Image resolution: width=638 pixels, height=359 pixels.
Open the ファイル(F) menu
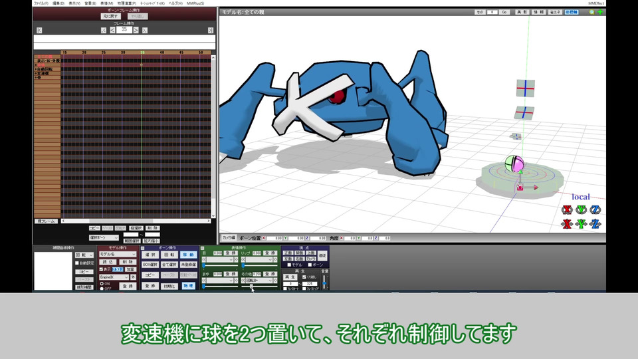41,3
